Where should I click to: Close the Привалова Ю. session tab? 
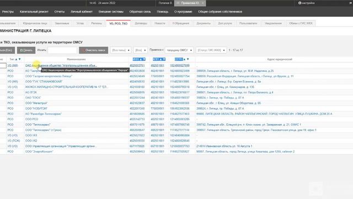click(202, 3)
